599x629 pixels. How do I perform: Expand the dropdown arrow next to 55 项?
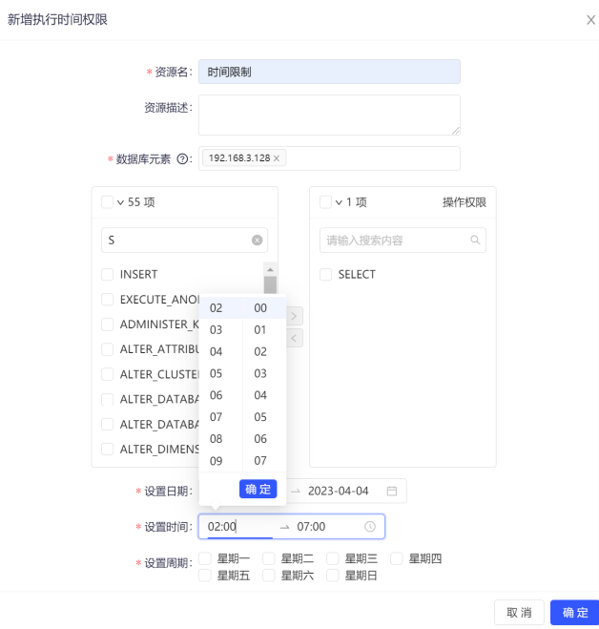120,202
